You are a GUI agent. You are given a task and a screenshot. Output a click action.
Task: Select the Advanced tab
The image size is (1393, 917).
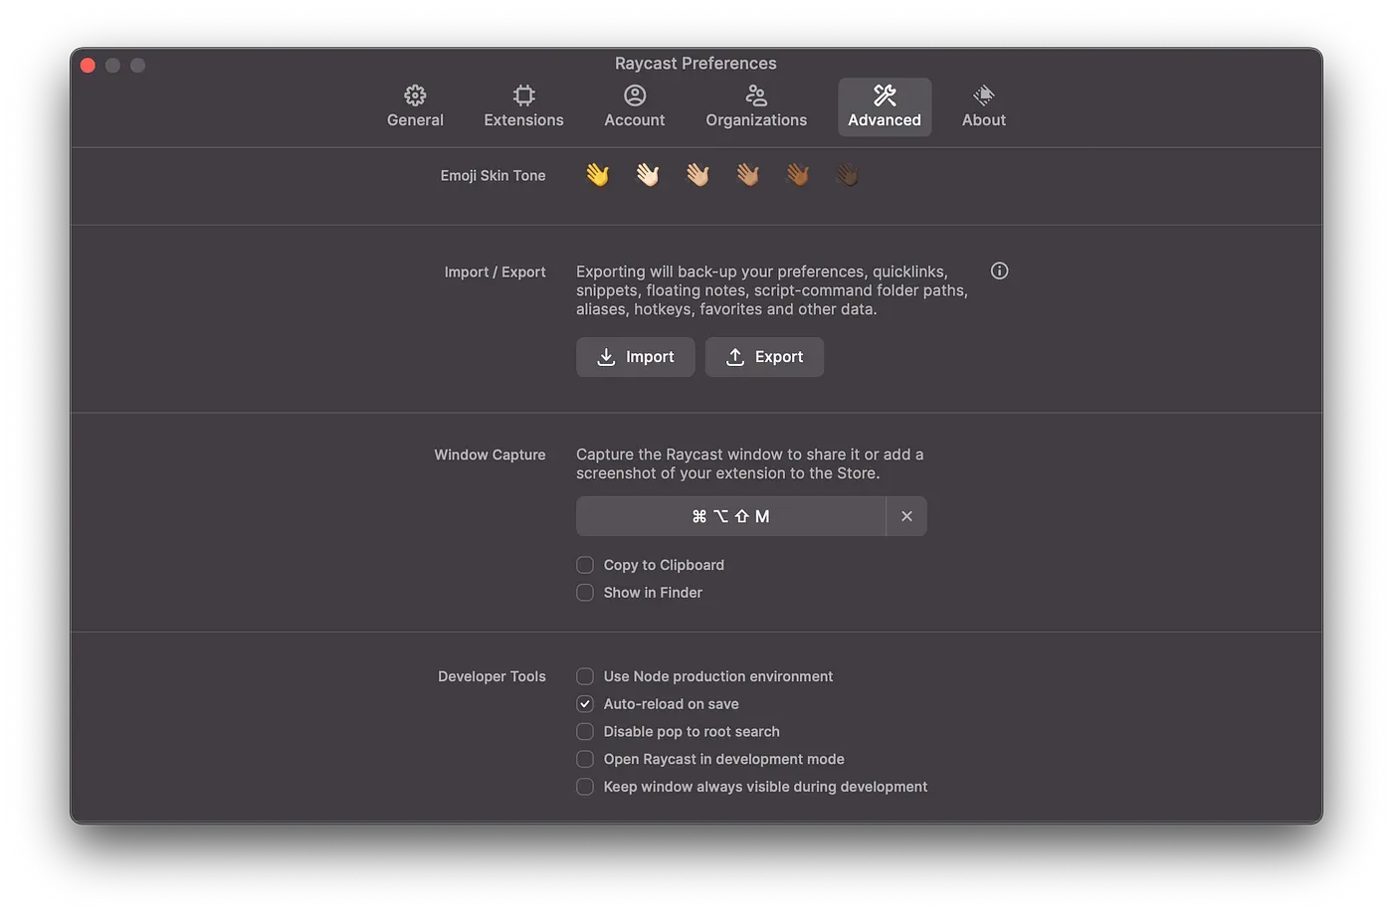885,106
